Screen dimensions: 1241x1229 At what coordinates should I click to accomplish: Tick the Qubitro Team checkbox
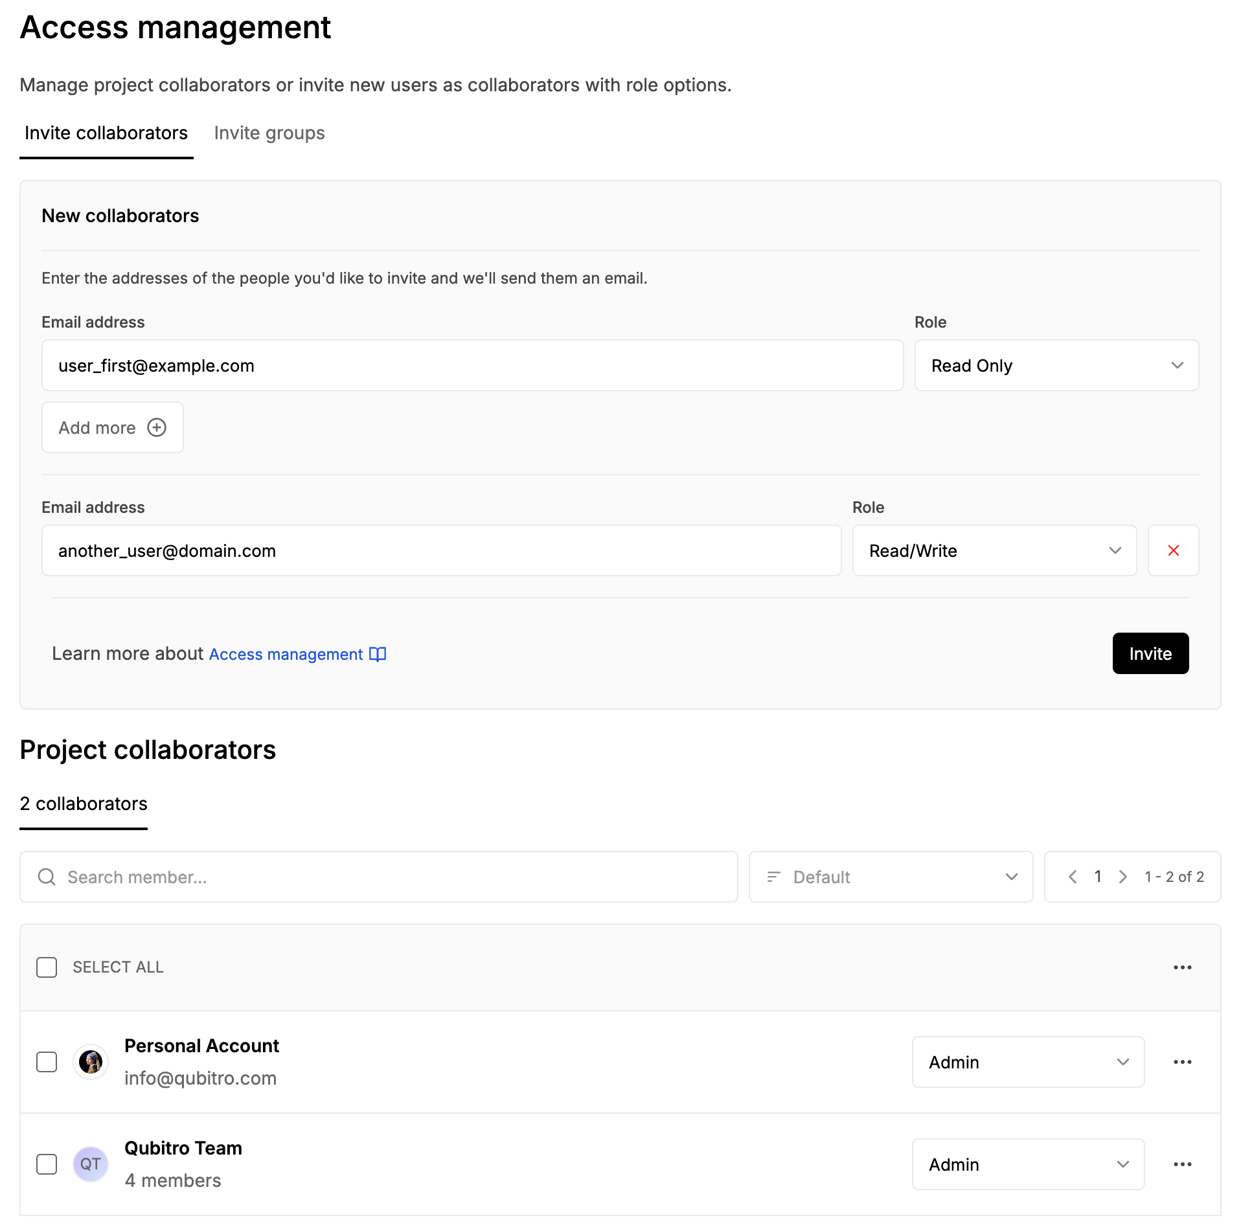(47, 1164)
